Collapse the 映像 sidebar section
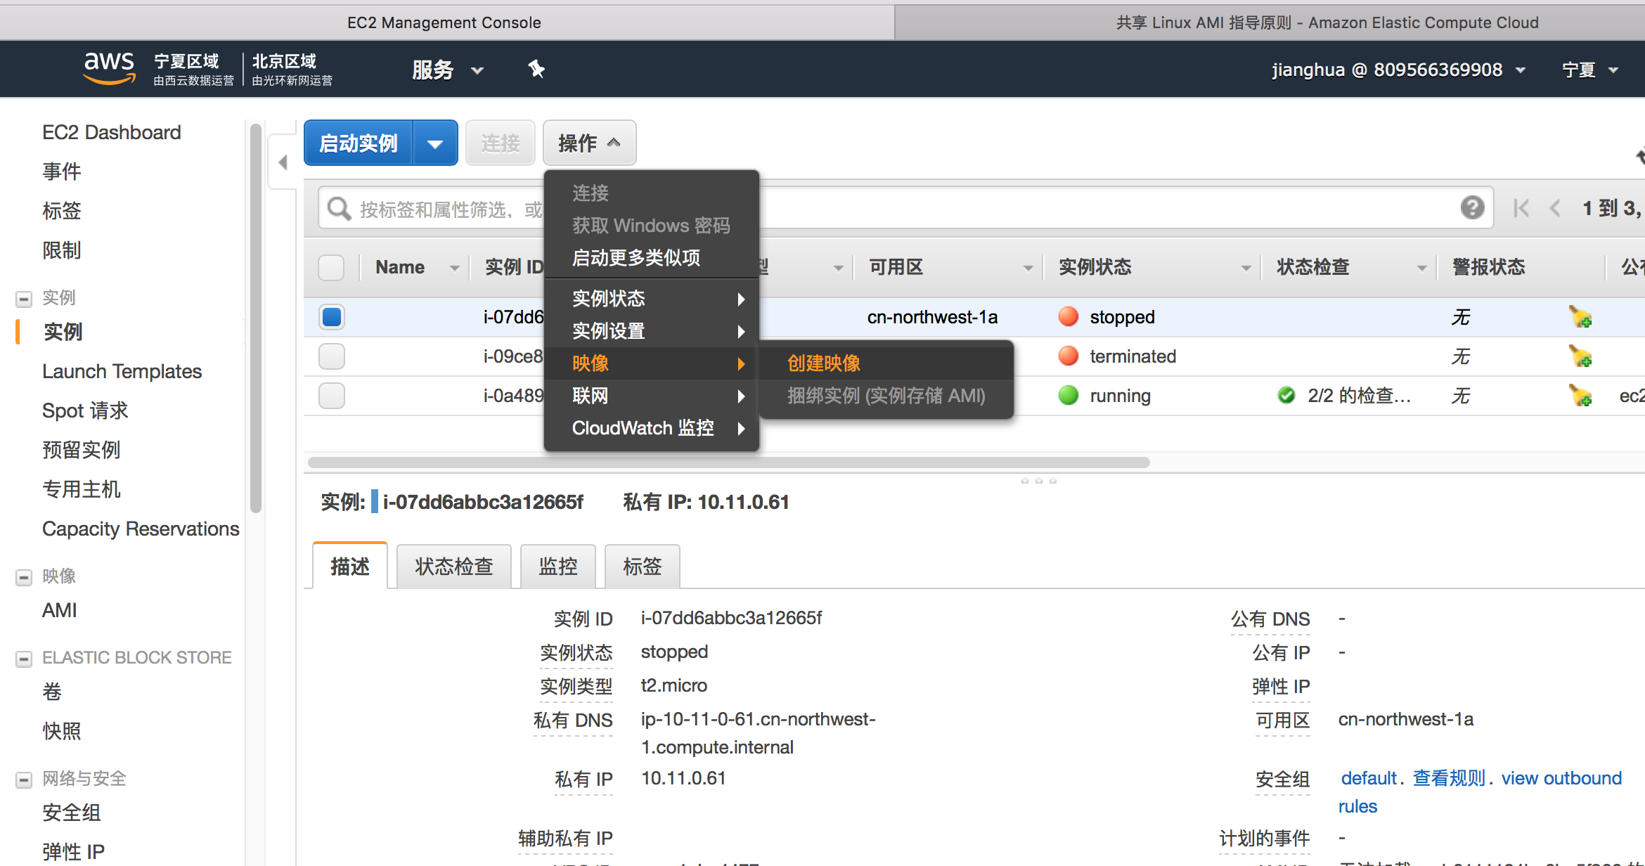The height and width of the screenshot is (866, 1645). point(24,577)
